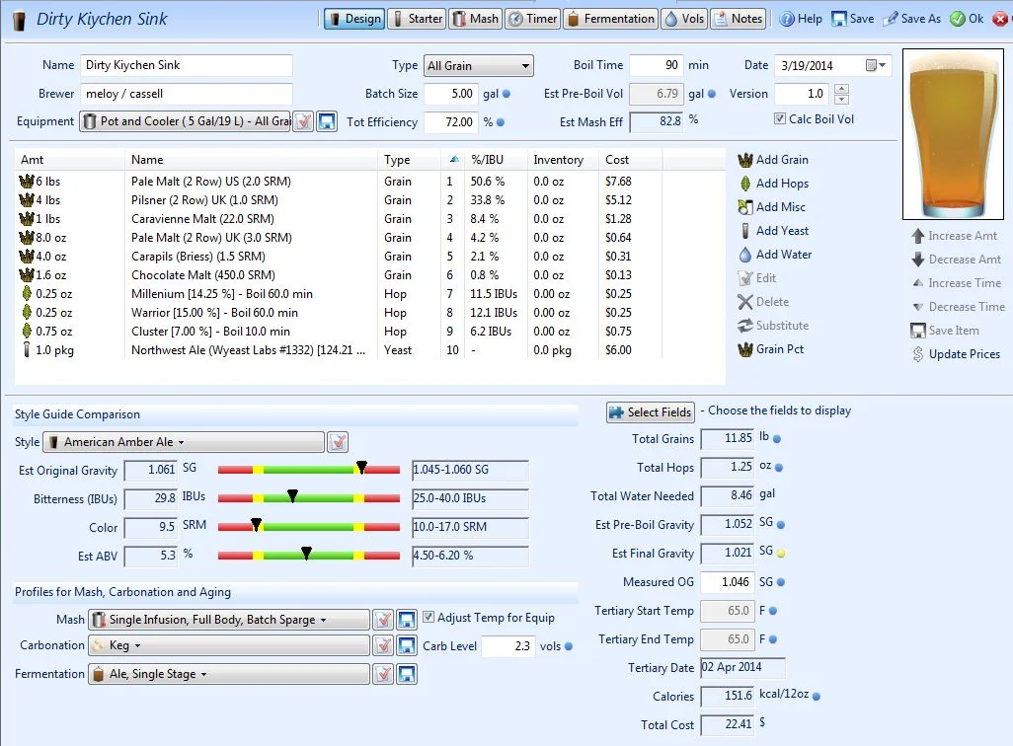Edit the selected ingredient
The image size is (1013, 746).
point(757,278)
